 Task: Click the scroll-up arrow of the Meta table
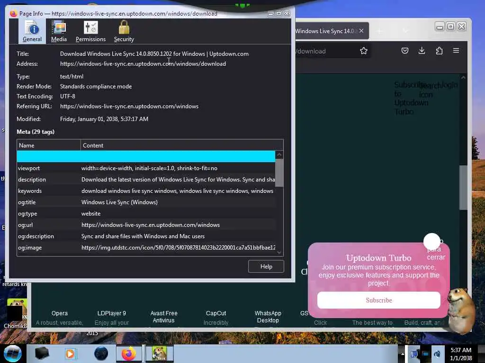click(x=279, y=155)
